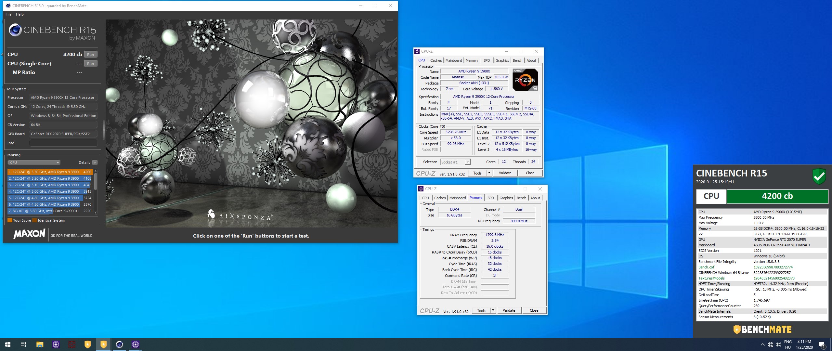Click the Bench.cof hash line in BenchMate
Viewport: 832px width, 351px height.
point(762,267)
